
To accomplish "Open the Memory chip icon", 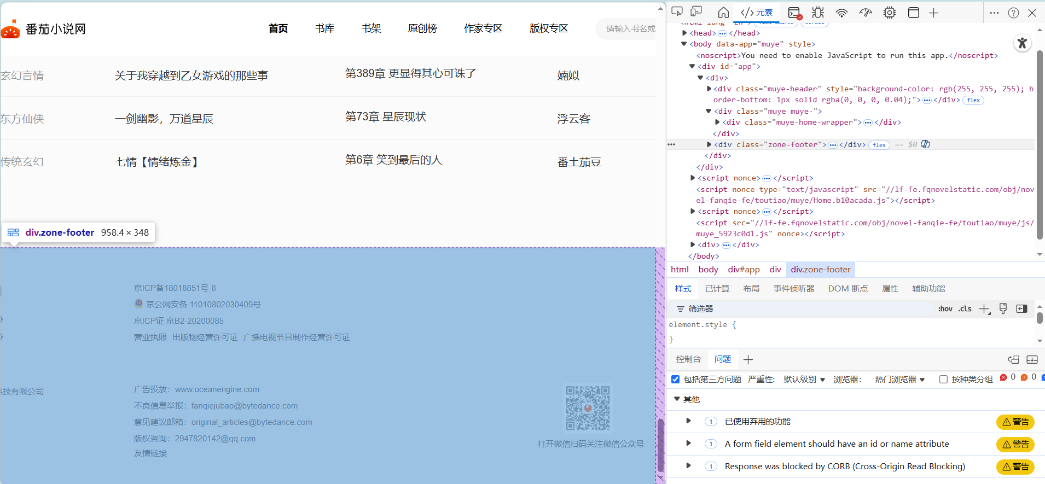I will [x=890, y=13].
